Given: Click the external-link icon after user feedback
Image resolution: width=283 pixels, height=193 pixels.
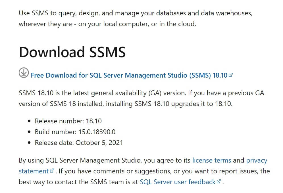Looking at the screenshot, I should 219,182.
